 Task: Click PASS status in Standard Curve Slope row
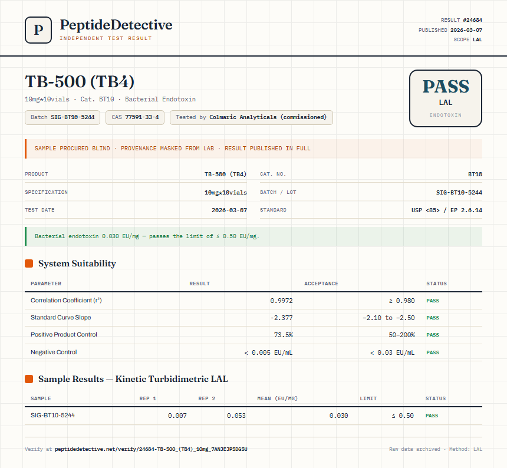(433, 318)
